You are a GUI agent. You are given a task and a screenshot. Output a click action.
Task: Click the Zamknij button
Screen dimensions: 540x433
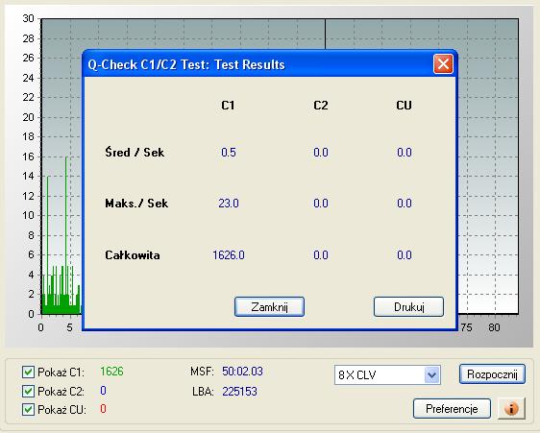tap(269, 306)
